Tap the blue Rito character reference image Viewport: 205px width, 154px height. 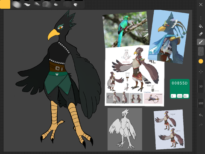click(169, 37)
